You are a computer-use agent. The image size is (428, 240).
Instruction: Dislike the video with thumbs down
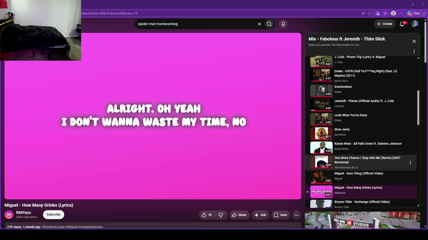coord(221,215)
